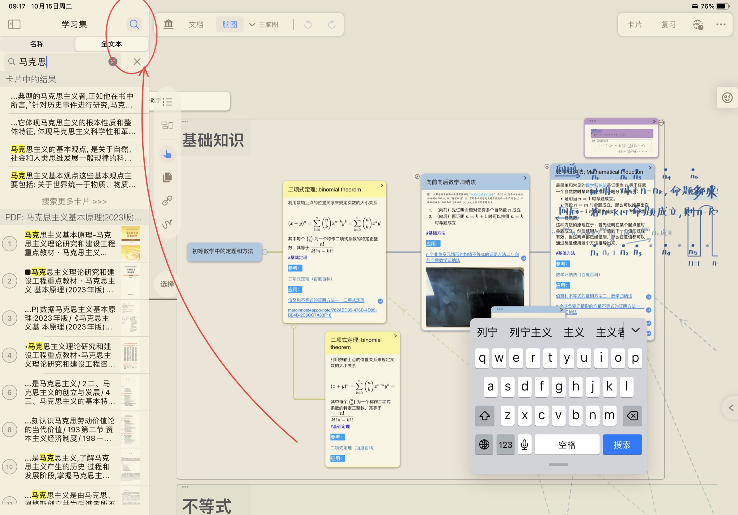Select the freehand lasso tool icon
The image size is (738, 515).
(x=167, y=224)
